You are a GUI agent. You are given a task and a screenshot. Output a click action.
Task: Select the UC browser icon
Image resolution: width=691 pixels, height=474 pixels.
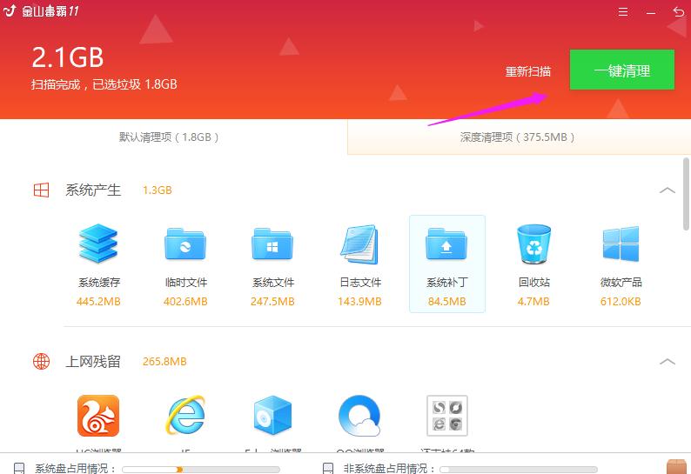(x=98, y=416)
